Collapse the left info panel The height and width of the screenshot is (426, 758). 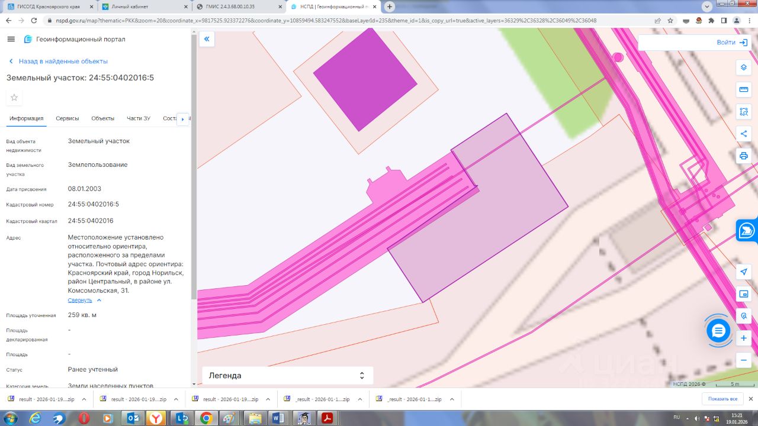tap(207, 39)
